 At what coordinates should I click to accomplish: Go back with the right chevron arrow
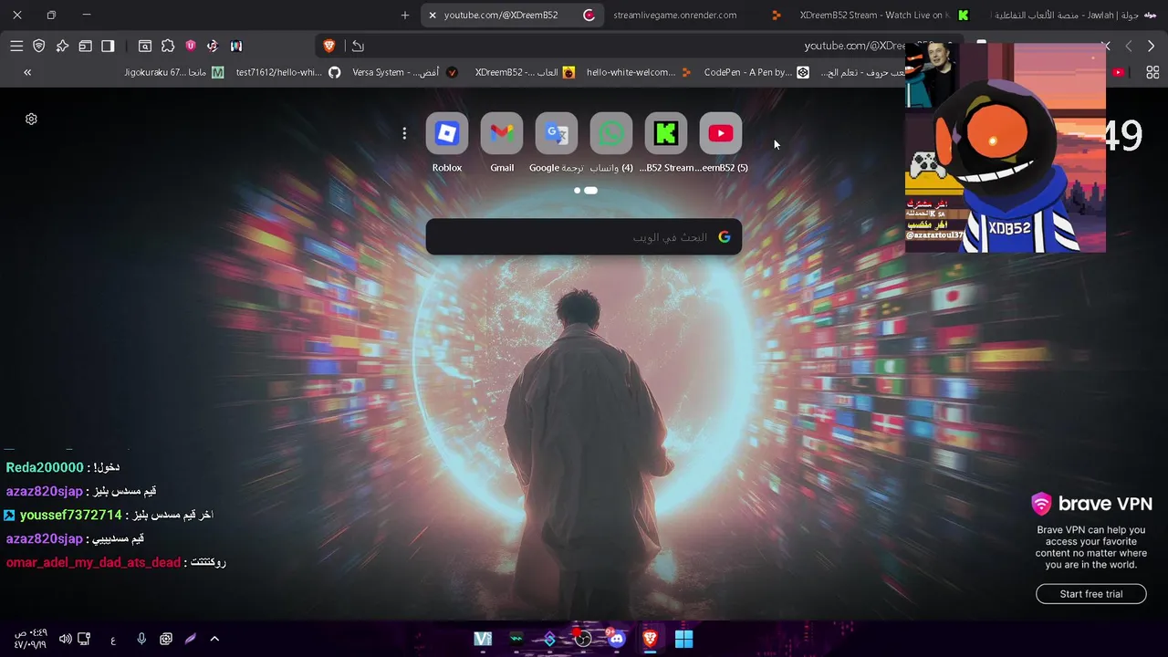point(1151,46)
